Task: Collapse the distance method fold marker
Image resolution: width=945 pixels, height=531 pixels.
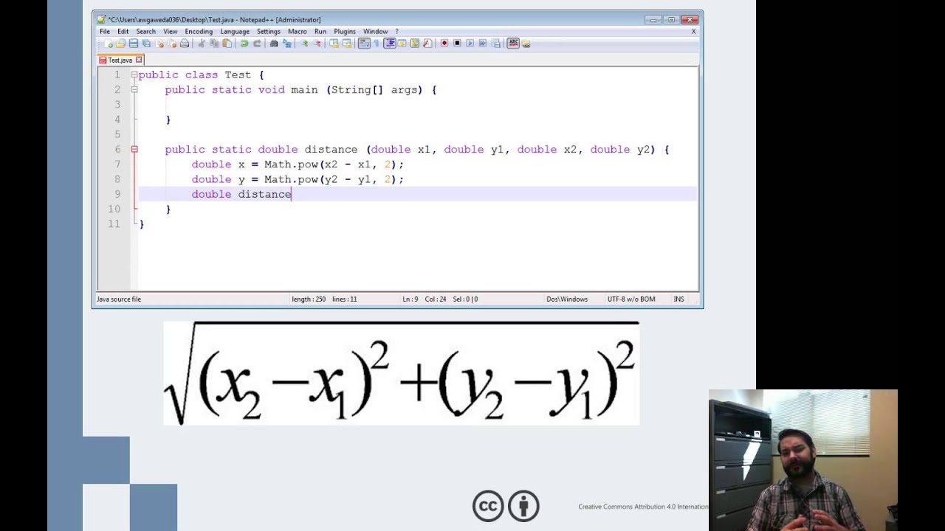Action: point(134,149)
